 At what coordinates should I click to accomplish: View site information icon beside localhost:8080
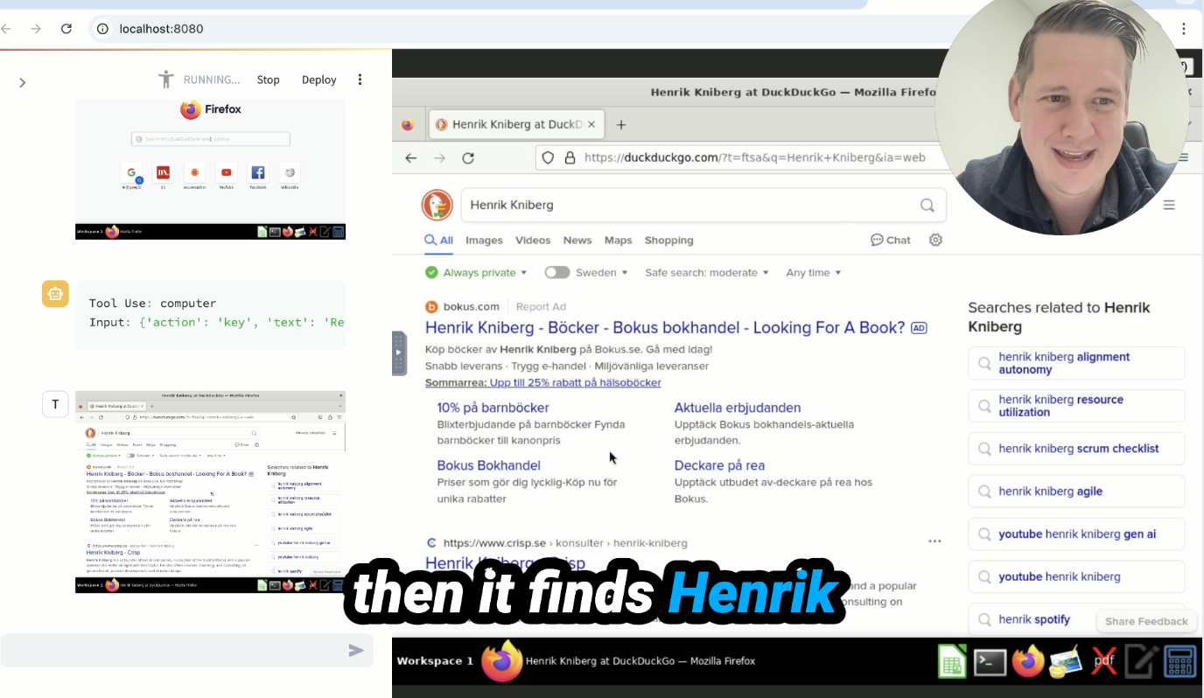tap(102, 29)
